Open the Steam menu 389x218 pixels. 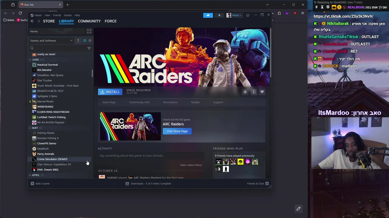click(38, 15)
